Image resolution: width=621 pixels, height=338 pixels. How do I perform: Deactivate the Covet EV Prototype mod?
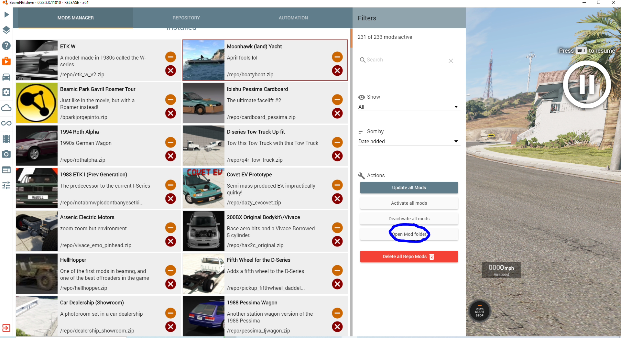pos(337,185)
